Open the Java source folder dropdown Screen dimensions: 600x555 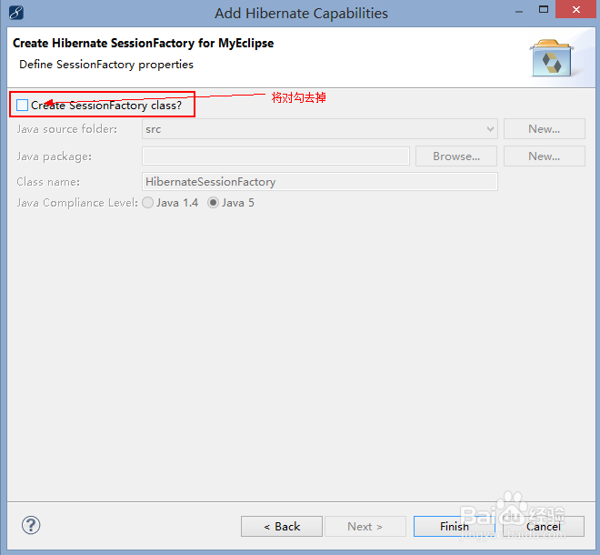[319, 129]
